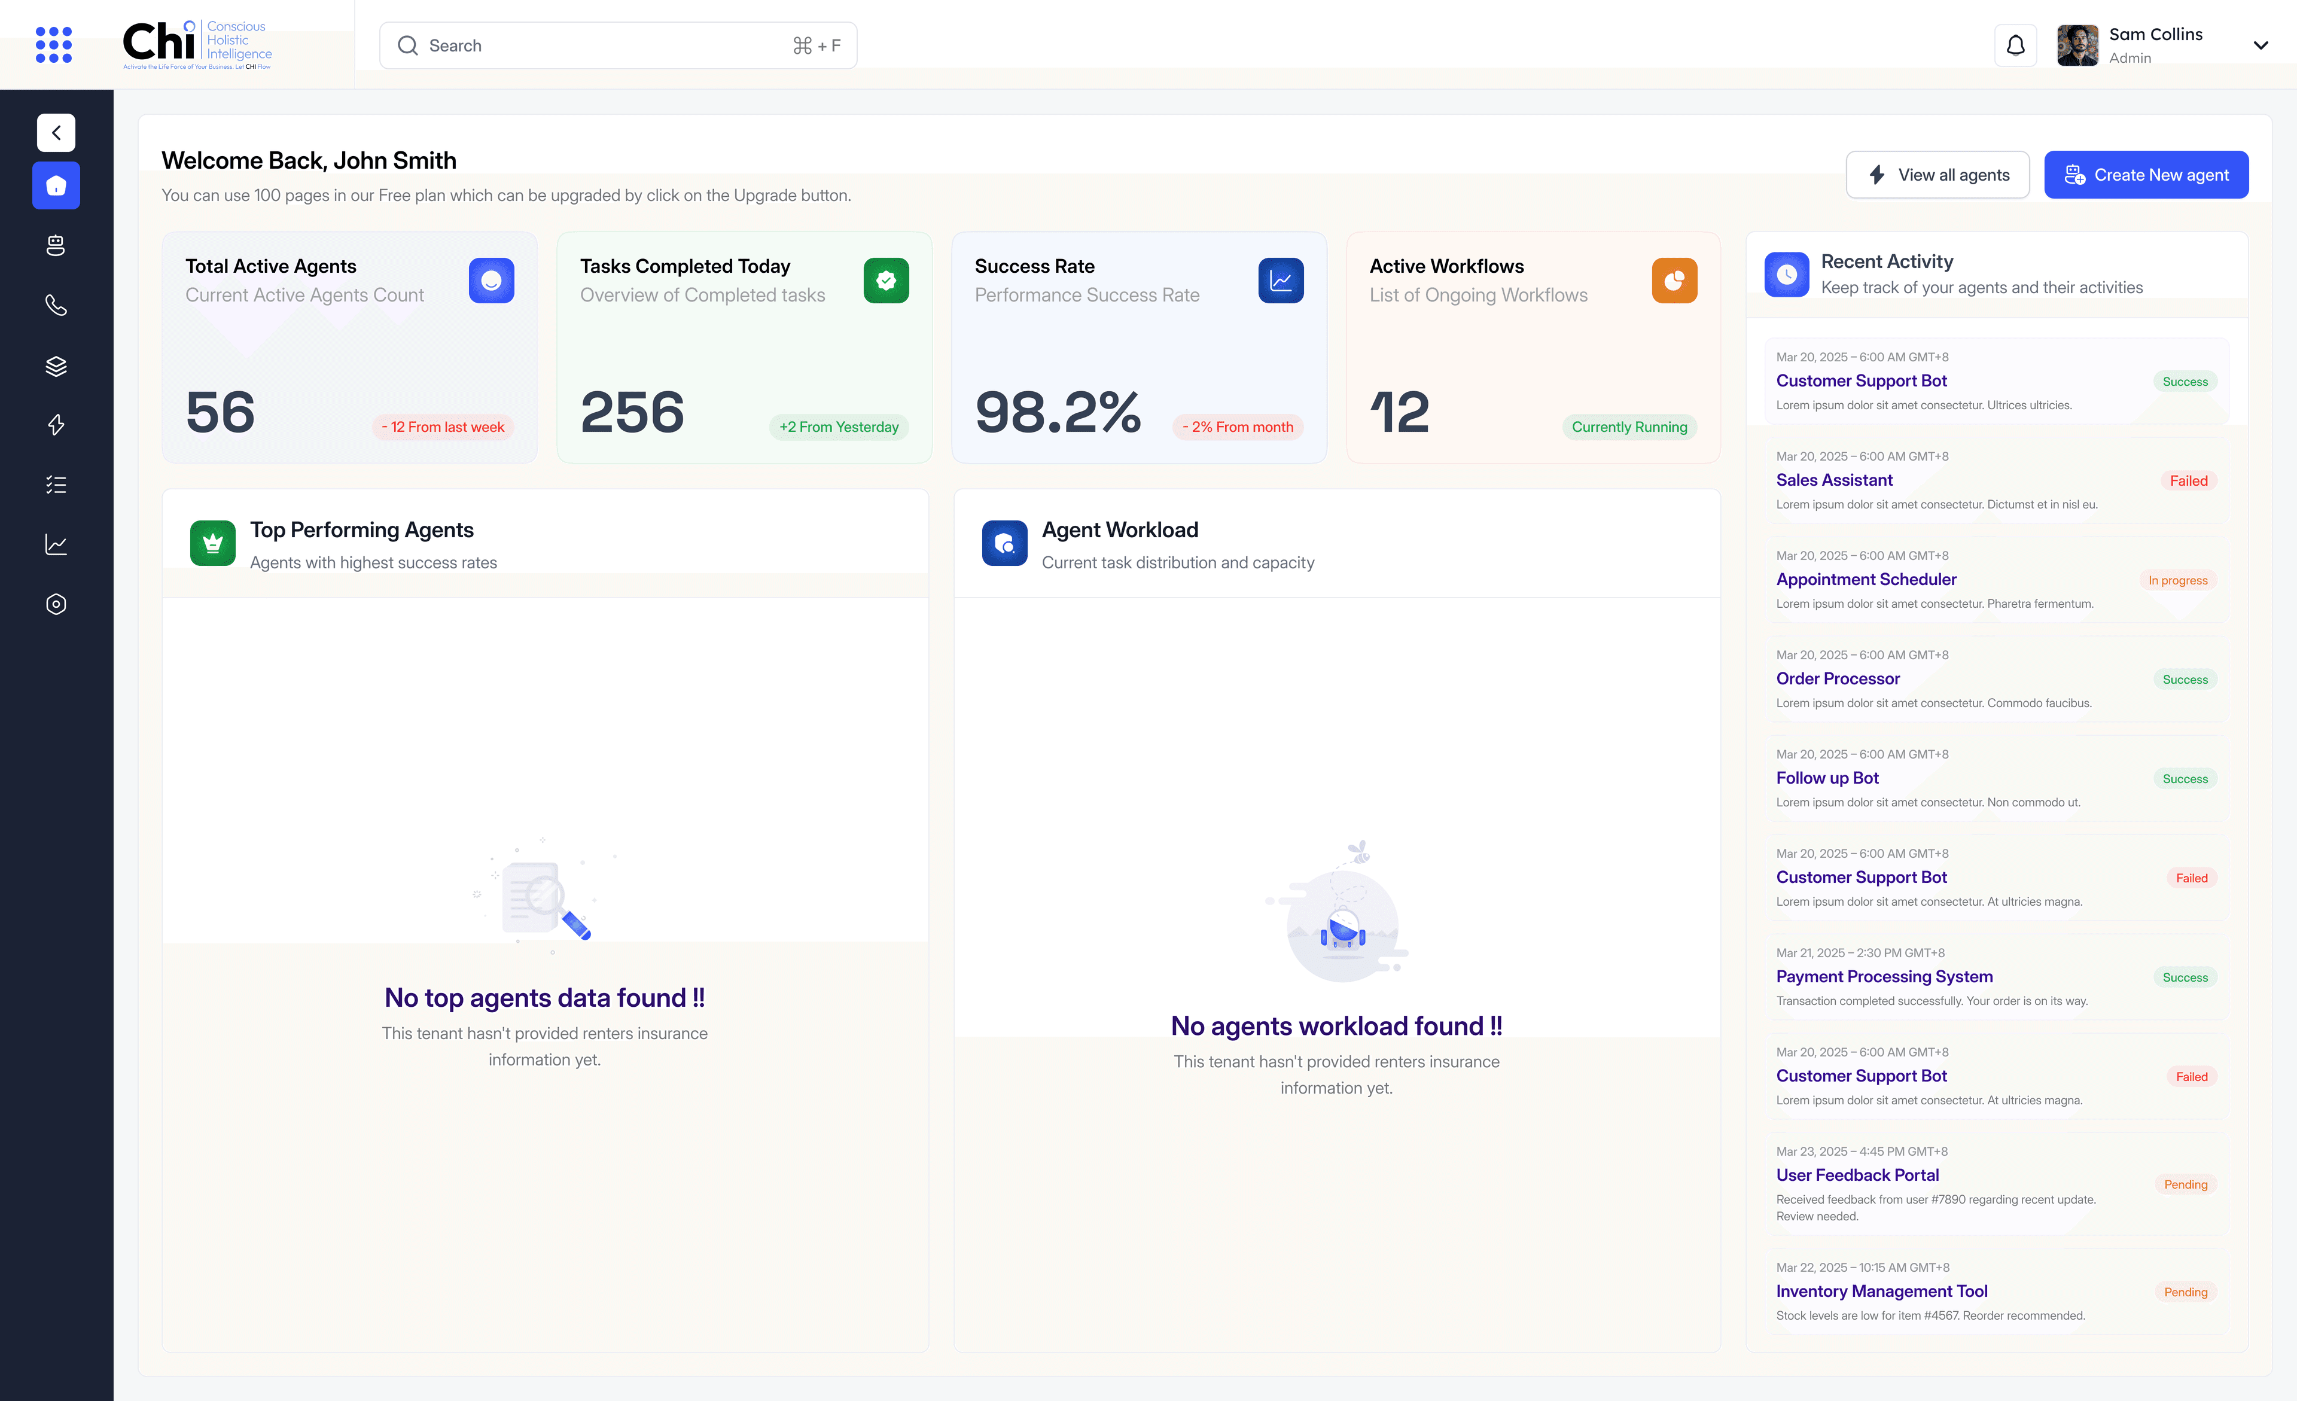2297x1401 pixels.
Task: Open the lightning bolt sidebar icon
Action: [x=56, y=425]
